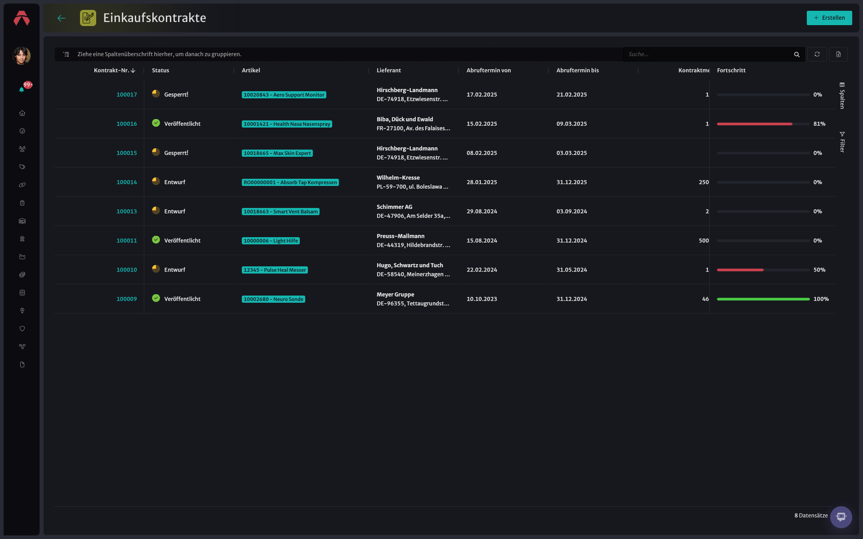
Task: Open the chat assistant bubble
Action: [841, 517]
